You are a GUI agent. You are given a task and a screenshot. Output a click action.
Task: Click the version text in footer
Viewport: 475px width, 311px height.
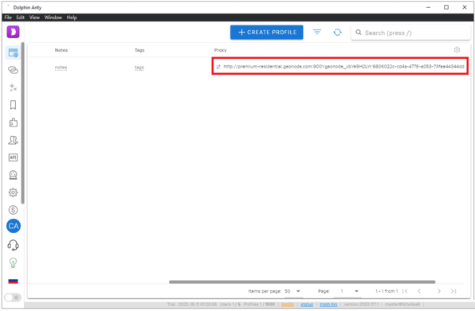click(361, 305)
